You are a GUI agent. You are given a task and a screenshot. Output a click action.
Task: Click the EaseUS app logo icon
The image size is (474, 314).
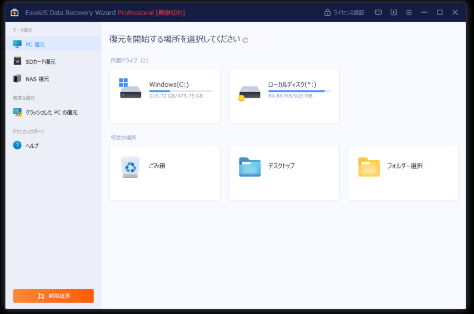point(15,12)
